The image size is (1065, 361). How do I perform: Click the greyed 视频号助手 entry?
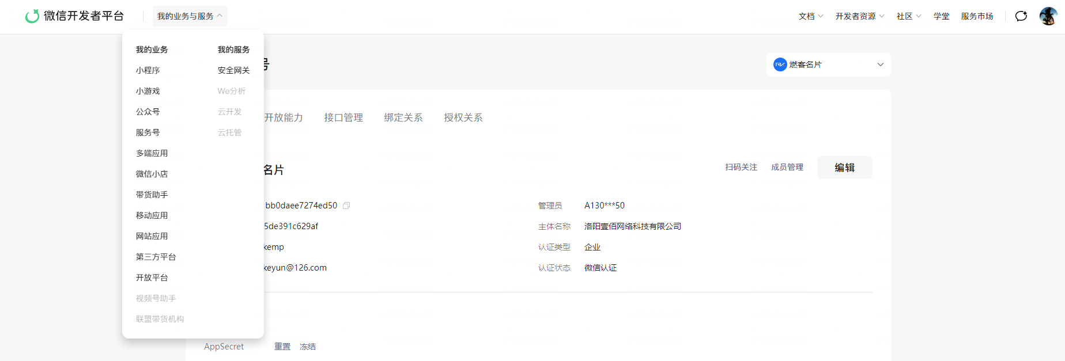point(156,298)
